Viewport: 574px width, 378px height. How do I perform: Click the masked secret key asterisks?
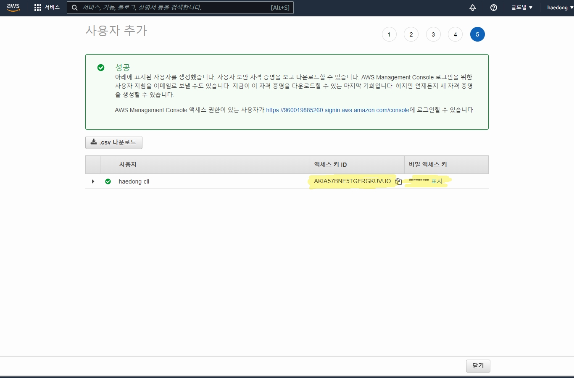(x=419, y=181)
